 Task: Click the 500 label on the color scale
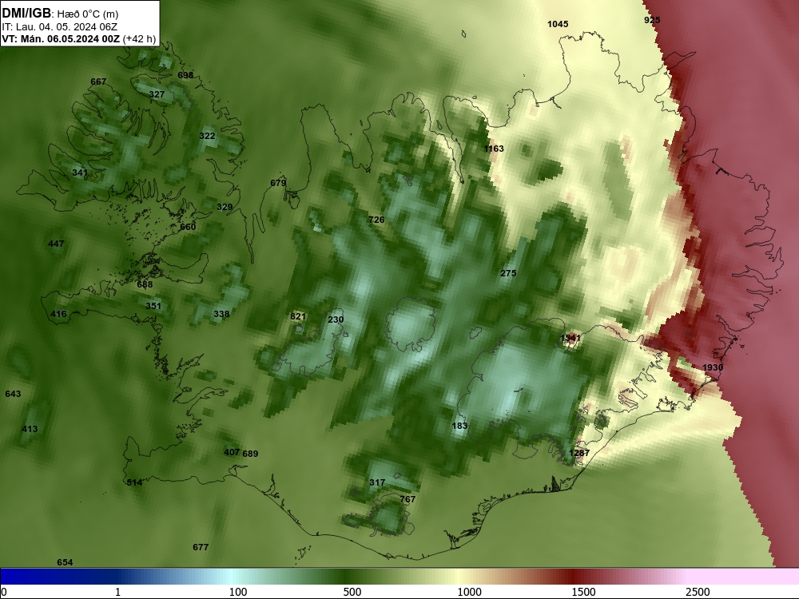click(352, 592)
